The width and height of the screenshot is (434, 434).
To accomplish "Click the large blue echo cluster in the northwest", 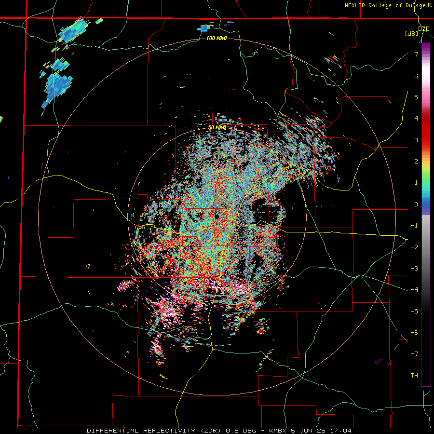I will [x=57, y=87].
